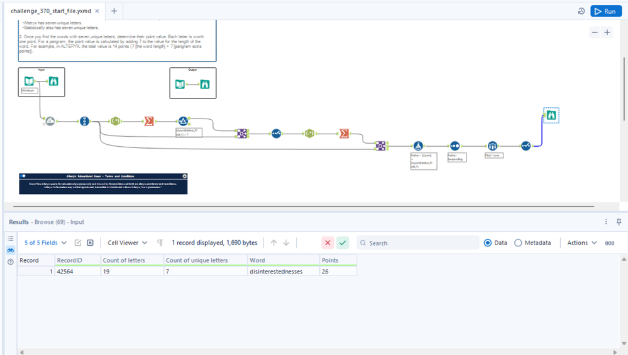Click the Count of letters column header
628x355 pixels.
click(x=133, y=260)
